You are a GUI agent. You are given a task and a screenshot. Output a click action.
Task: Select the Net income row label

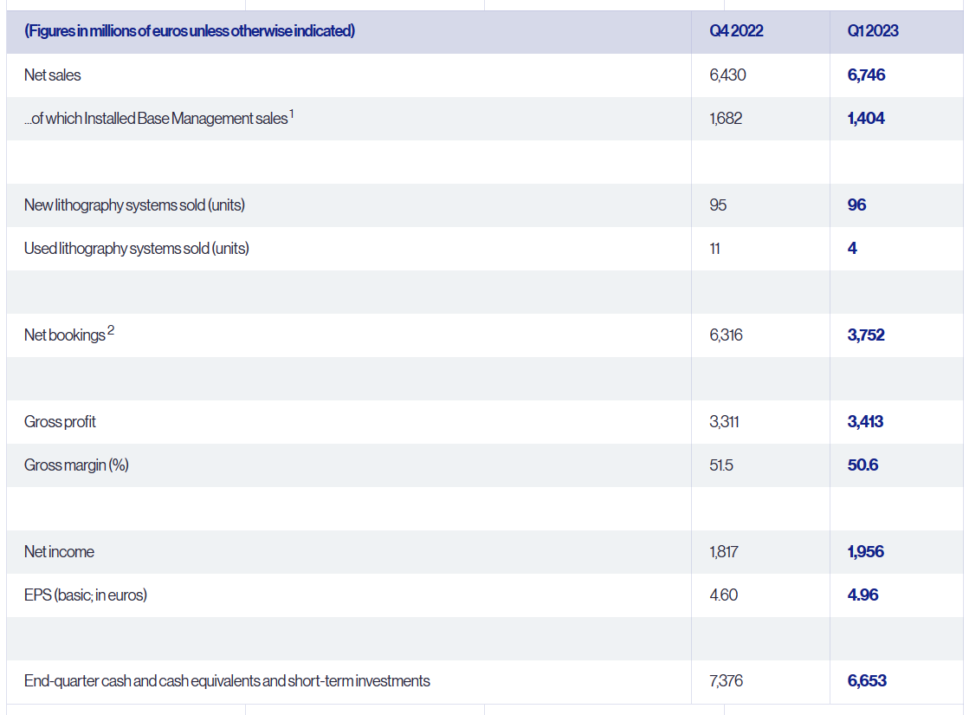tap(59, 552)
